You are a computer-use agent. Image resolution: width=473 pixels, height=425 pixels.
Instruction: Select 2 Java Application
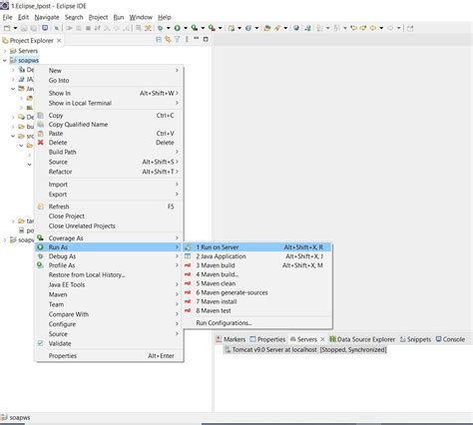tap(257, 256)
